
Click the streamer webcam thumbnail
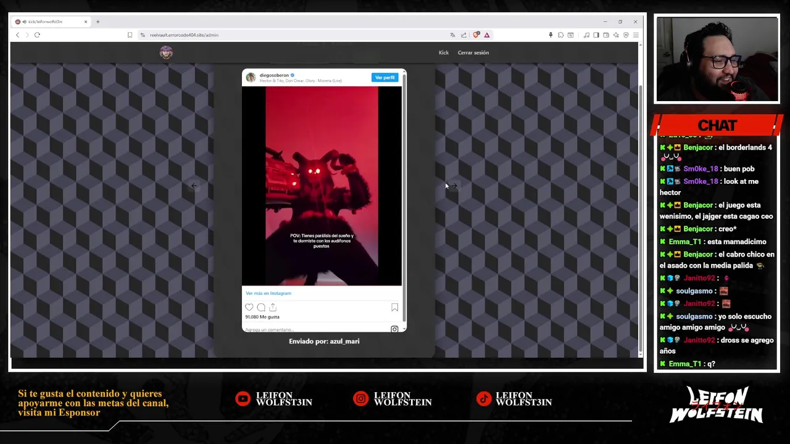(x=717, y=59)
